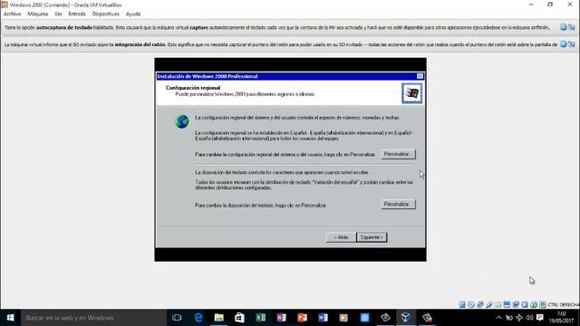Open the Dispositivos menu
Viewport: 580px width, 326px height.
[106, 14]
